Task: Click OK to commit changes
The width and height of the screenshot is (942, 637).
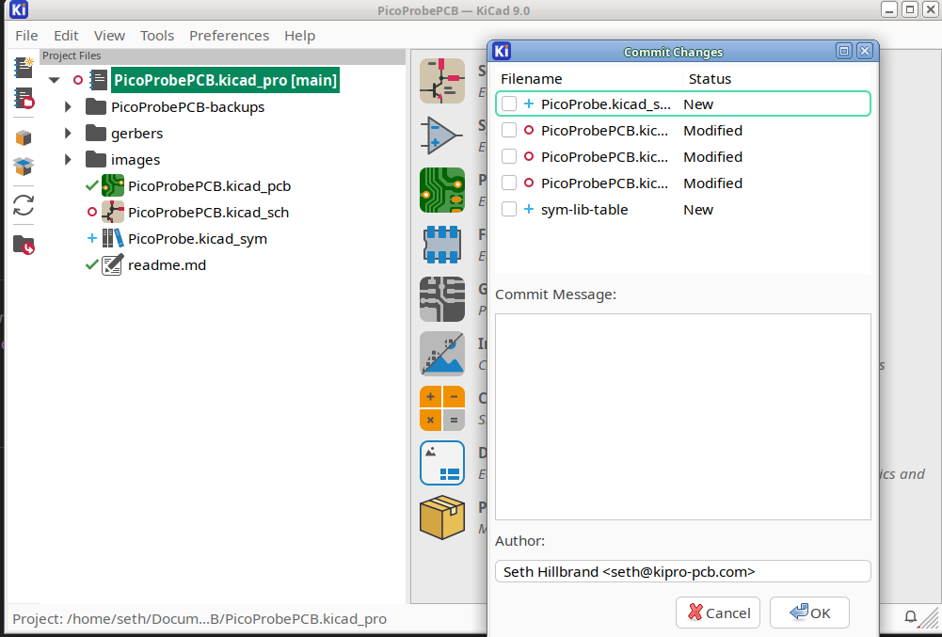Action: click(x=809, y=613)
